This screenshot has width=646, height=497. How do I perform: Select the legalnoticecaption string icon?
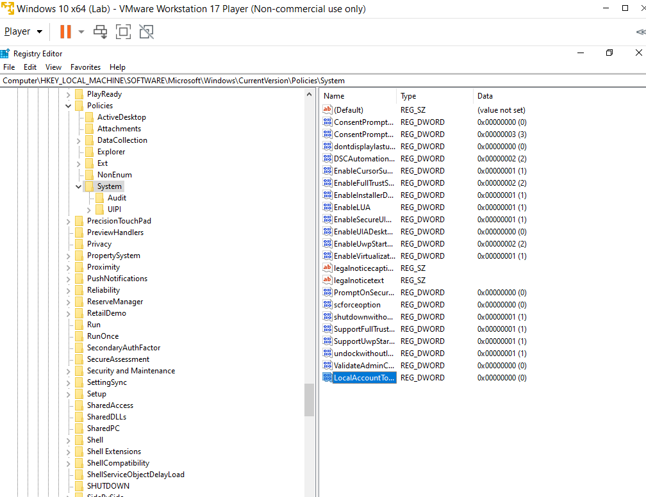[x=327, y=268]
